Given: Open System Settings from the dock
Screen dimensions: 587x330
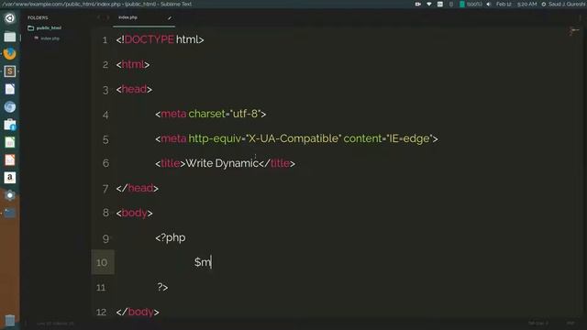Looking at the screenshot, I should click(10, 195).
